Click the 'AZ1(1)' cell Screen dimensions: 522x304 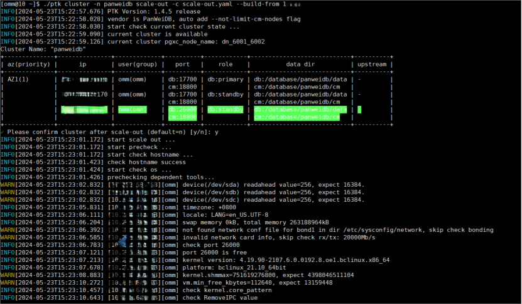click(18, 80)
